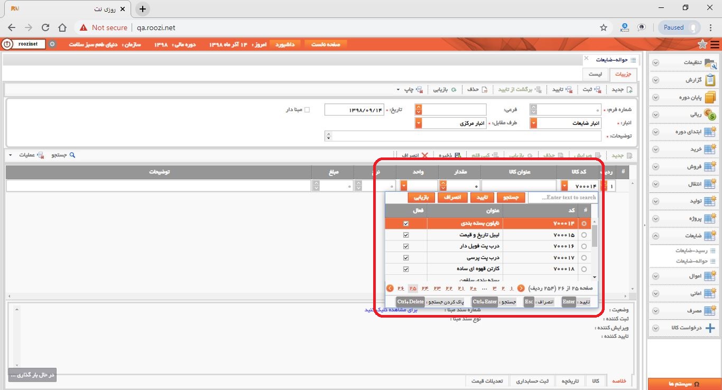The image size is (722, 390).
Task: Open the انبار ضایعات dropdown arrow
Action: (x=533, y=123)
